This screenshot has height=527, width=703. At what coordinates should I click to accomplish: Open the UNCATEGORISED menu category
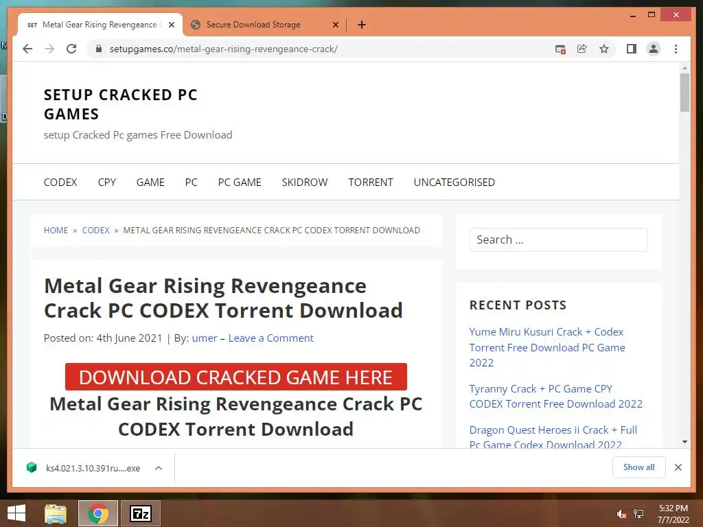click(454, 183)
